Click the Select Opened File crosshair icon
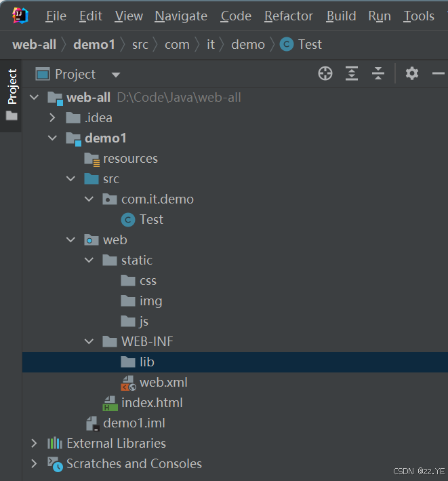Image resolution: width=448 pixels, height=481 pixels. pyautogui.click(x=325, y=74)
